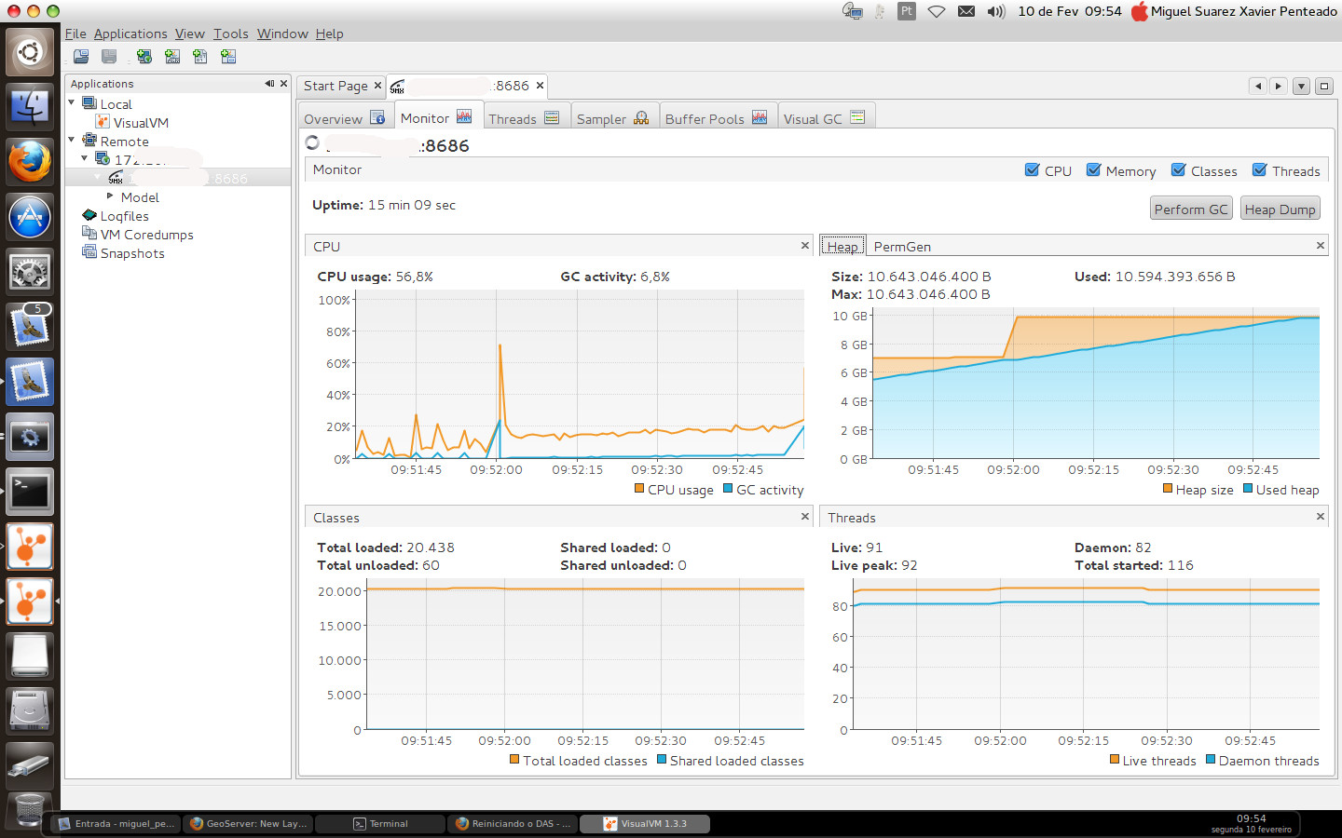Click the Load snapshot toolbar icon
The height and width of the screenshot is (838, 1342).
tap(81, 57)
